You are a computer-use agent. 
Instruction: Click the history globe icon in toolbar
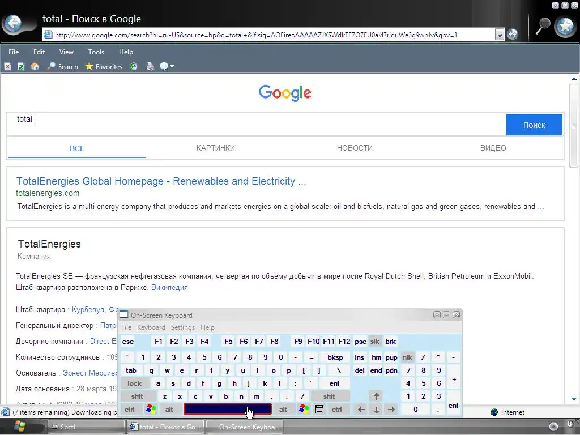[134, 67]
